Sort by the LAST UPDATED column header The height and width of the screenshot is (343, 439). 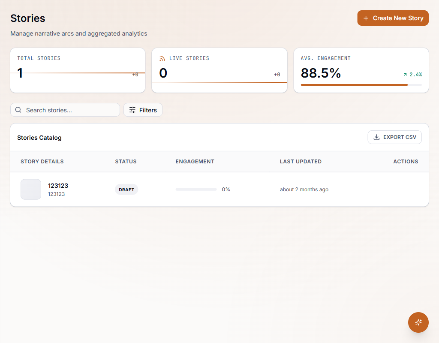coord(301,162)
